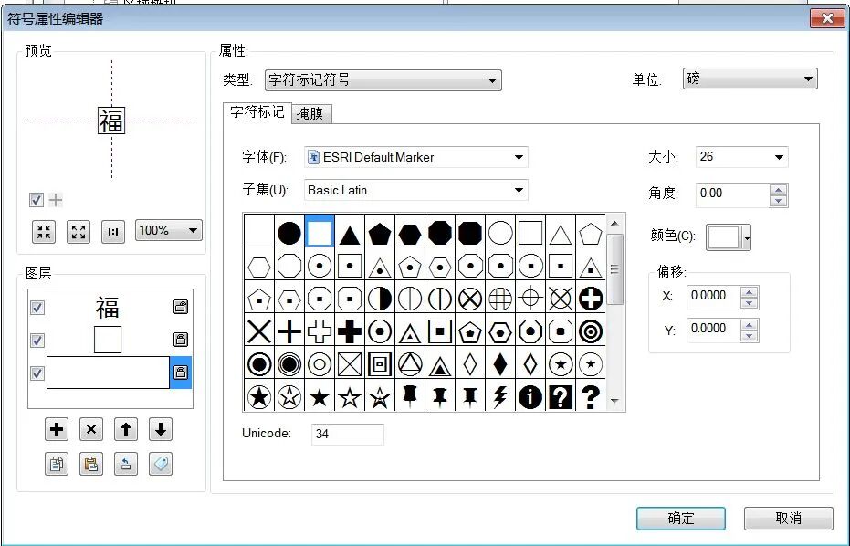Select the pushpin marker next to star outline
The width and height of the screenshot is (850, 546).
[410, 397]
